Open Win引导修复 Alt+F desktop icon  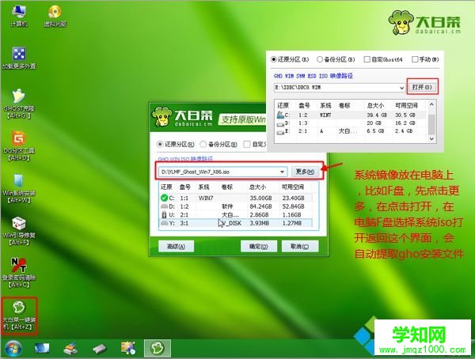click(x=19, y=231)
